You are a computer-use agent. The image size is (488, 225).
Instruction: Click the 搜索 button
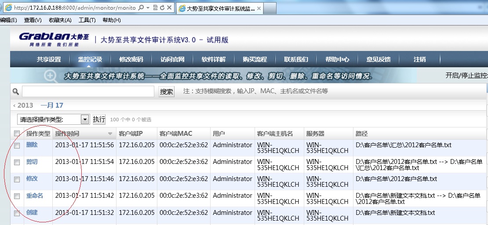pyautogui.click(x=167, y=91)
